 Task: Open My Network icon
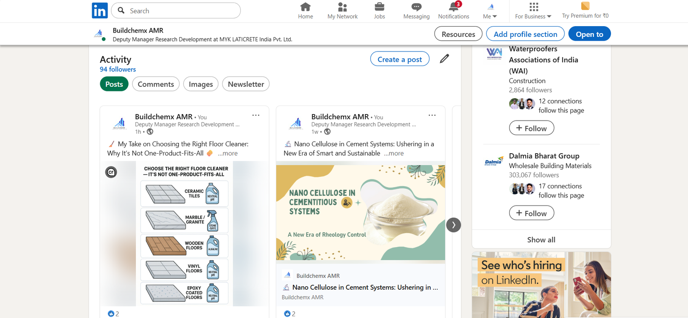point(342,7)
